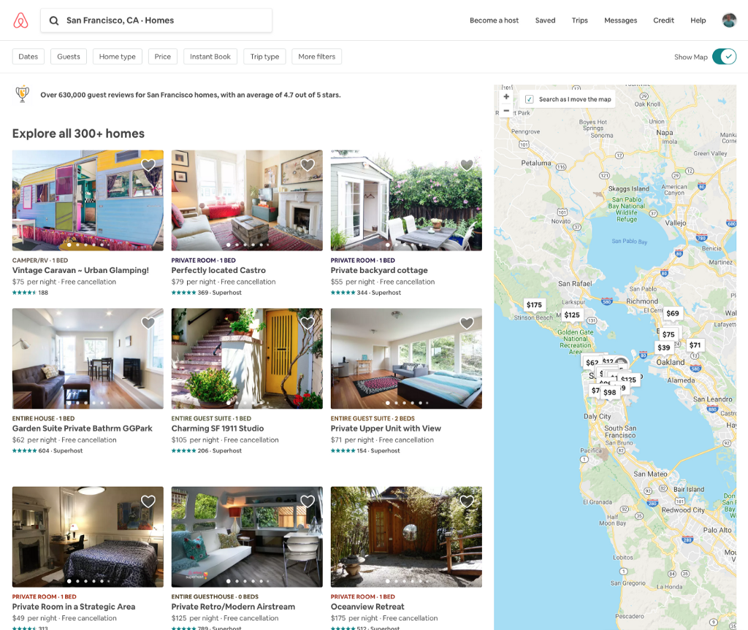Viewport: 748px width, 630px height.
Task: Click the More filters button
Action: coord(317,56)
